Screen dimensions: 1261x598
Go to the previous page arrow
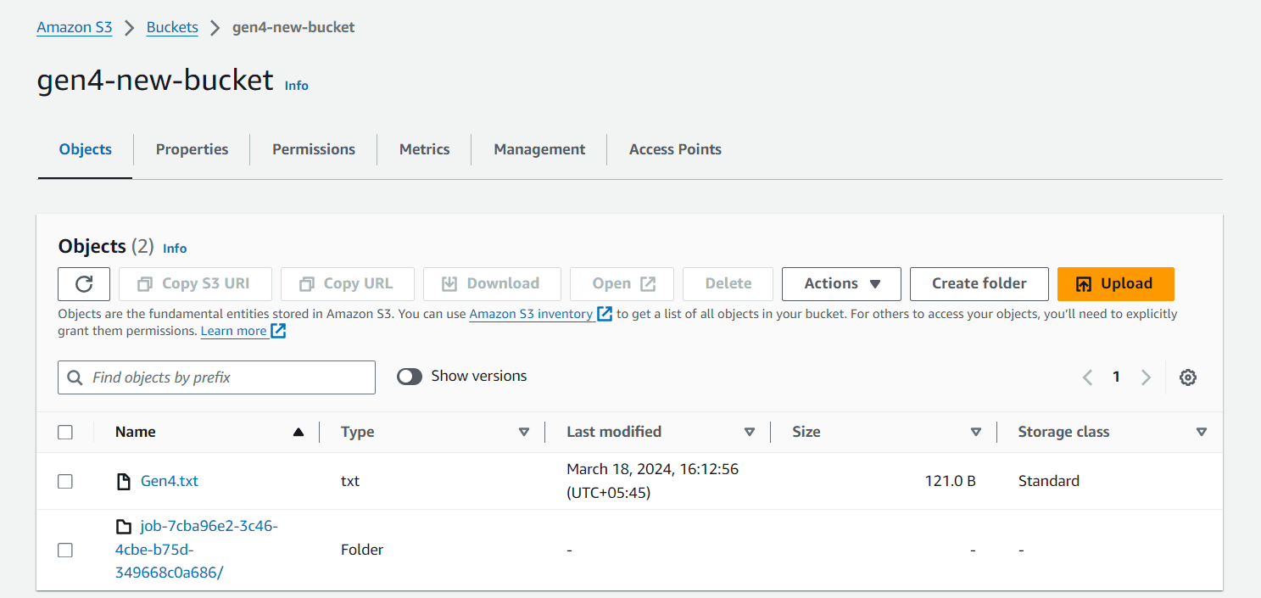point(1087,377)
